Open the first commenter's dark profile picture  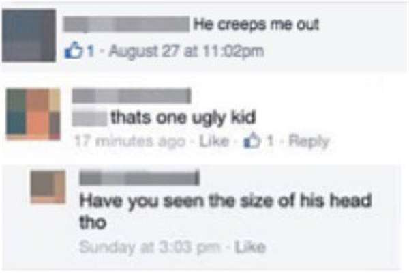[x=29, y=35]
